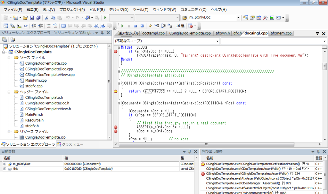Expand the 'this' variable in Autos
This screenshot has height=194, width=328.
point(4,169)
